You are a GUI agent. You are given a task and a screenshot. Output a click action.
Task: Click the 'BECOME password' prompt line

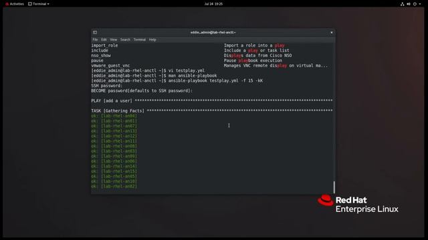(142, 91)
